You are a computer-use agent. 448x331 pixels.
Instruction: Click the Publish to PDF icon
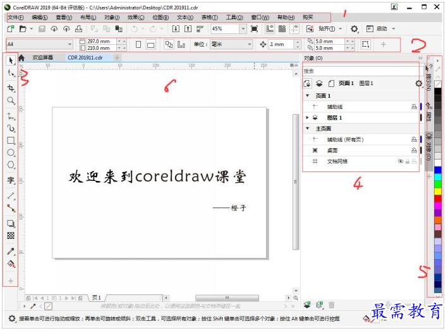click(200, 28)
